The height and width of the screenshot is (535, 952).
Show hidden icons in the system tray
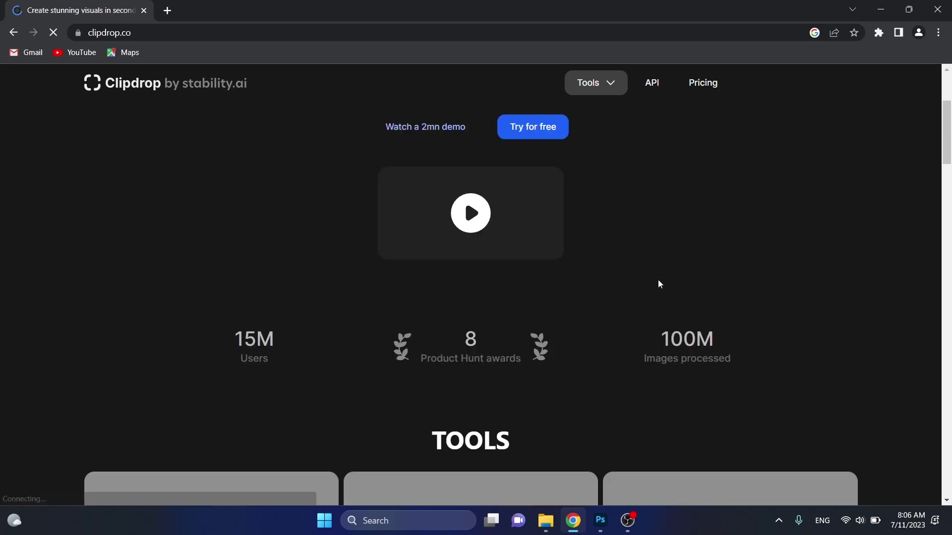pos(778,521)
